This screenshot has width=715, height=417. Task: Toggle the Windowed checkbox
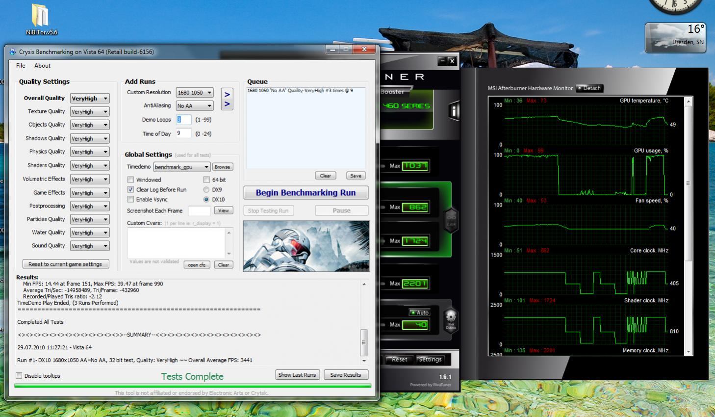130,180
